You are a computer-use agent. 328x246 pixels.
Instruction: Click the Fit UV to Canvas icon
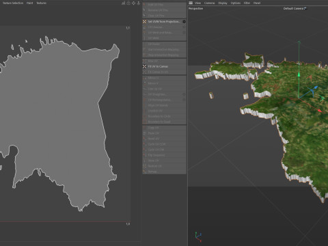tap(144, 66)
